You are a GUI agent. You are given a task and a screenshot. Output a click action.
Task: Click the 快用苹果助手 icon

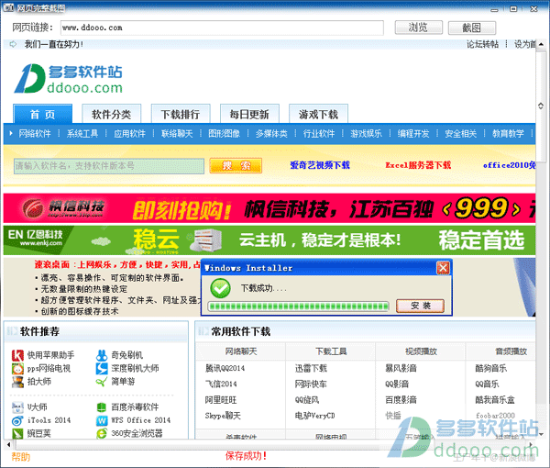click(x=17, y=355)
